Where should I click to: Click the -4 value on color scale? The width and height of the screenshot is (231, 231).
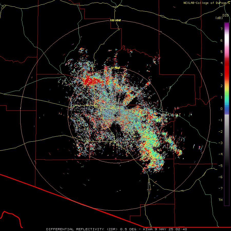point(220,154)
